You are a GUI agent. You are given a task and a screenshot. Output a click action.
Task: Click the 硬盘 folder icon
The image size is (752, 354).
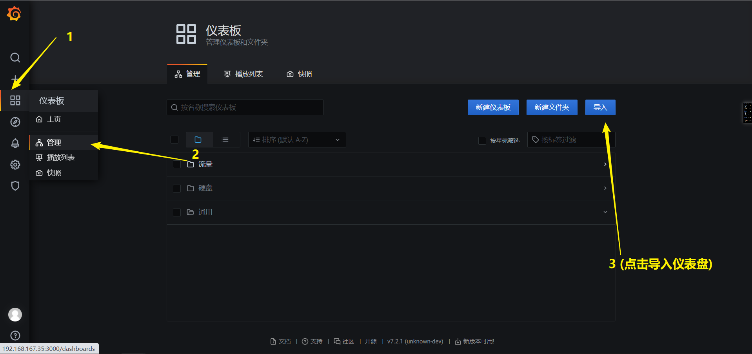point(191,188)
